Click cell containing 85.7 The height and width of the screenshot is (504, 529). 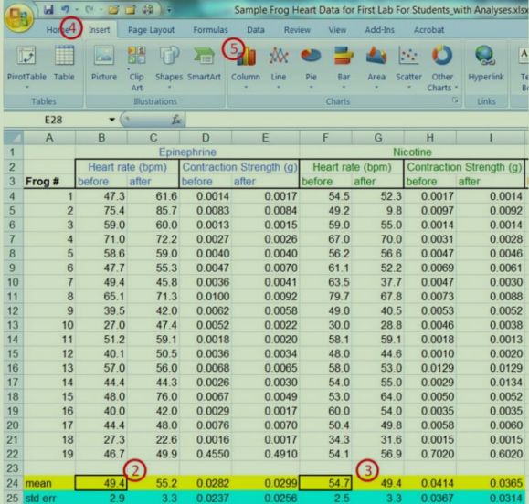point(153,210)
